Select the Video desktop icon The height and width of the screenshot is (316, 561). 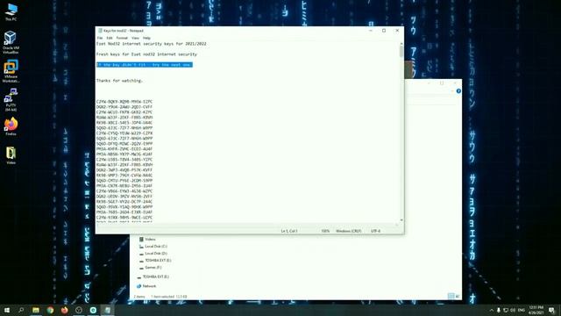click(11, 155)
